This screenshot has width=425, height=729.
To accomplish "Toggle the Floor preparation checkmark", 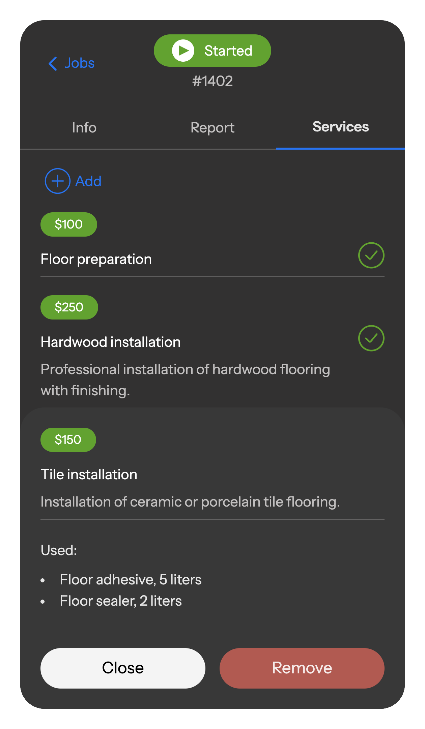I will coord(371,255).
